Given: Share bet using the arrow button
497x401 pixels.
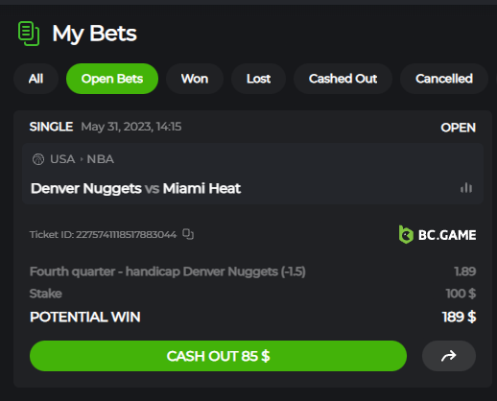Looking at the screenshot, I should 449,356.
